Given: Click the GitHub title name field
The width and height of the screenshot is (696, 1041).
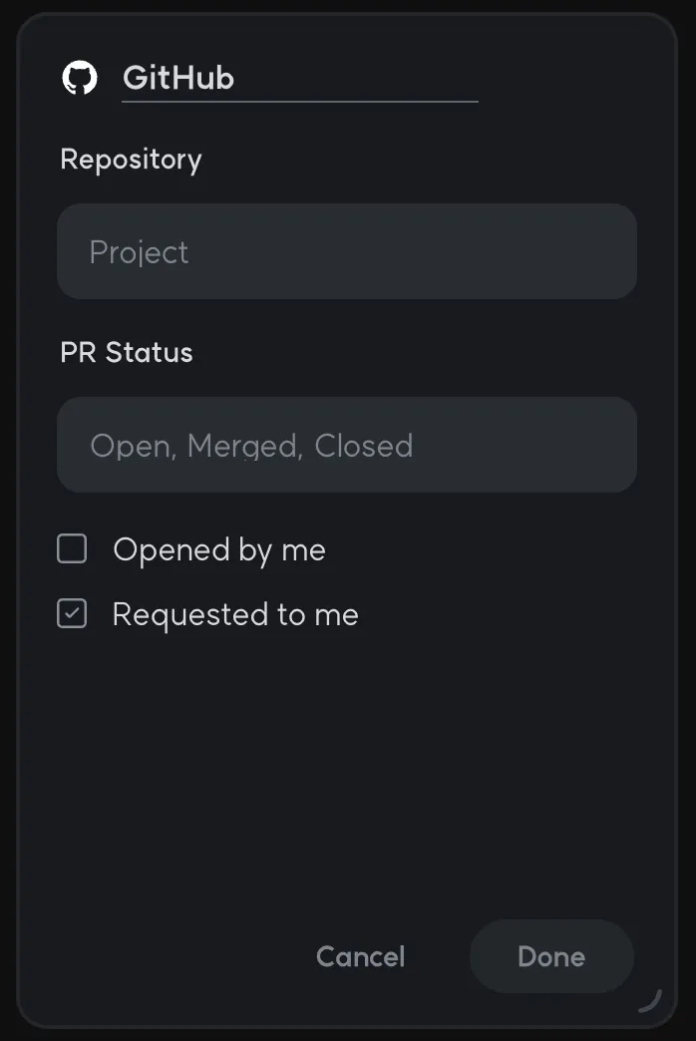Looking at the screenshot, I should click(299, 78).
